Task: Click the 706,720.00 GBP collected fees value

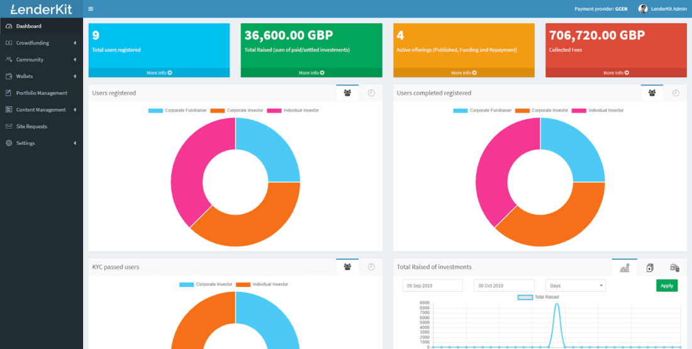Action: [596, 35]
